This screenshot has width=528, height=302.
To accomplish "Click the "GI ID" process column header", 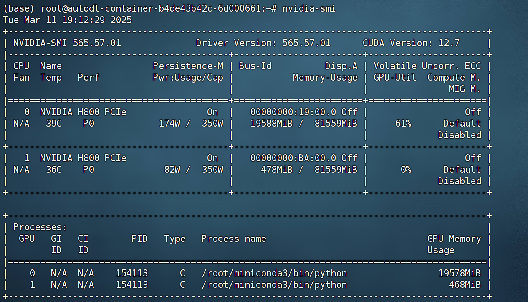I will 56,244.
